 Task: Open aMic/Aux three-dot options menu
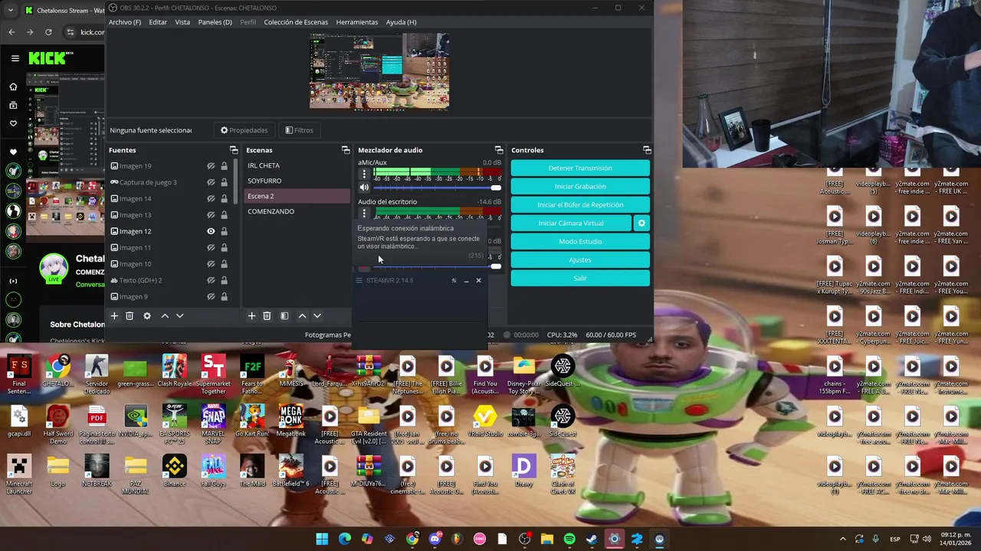(364, 174)
